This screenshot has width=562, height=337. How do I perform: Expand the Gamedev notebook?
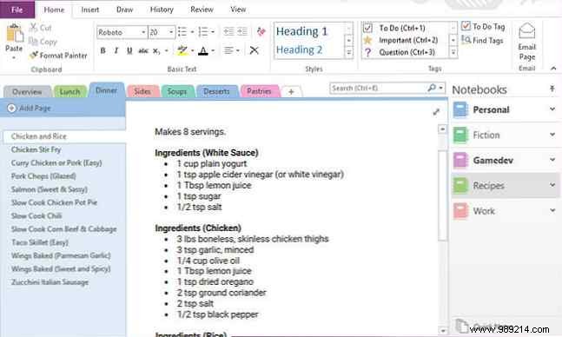pyautogui.click(x=552, y=160)
